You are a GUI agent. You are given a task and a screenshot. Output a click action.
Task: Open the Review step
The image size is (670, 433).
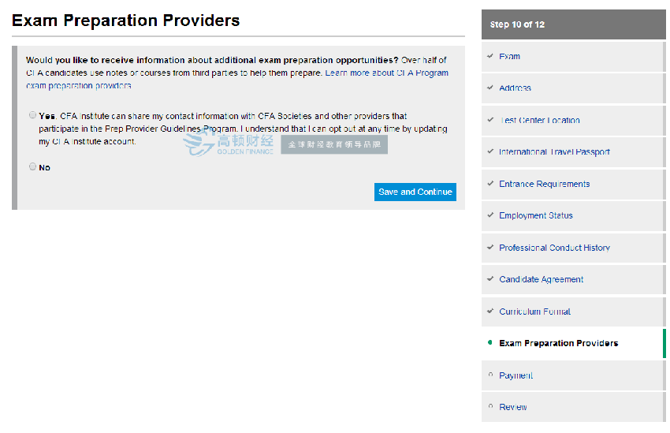tap(512, 407)
